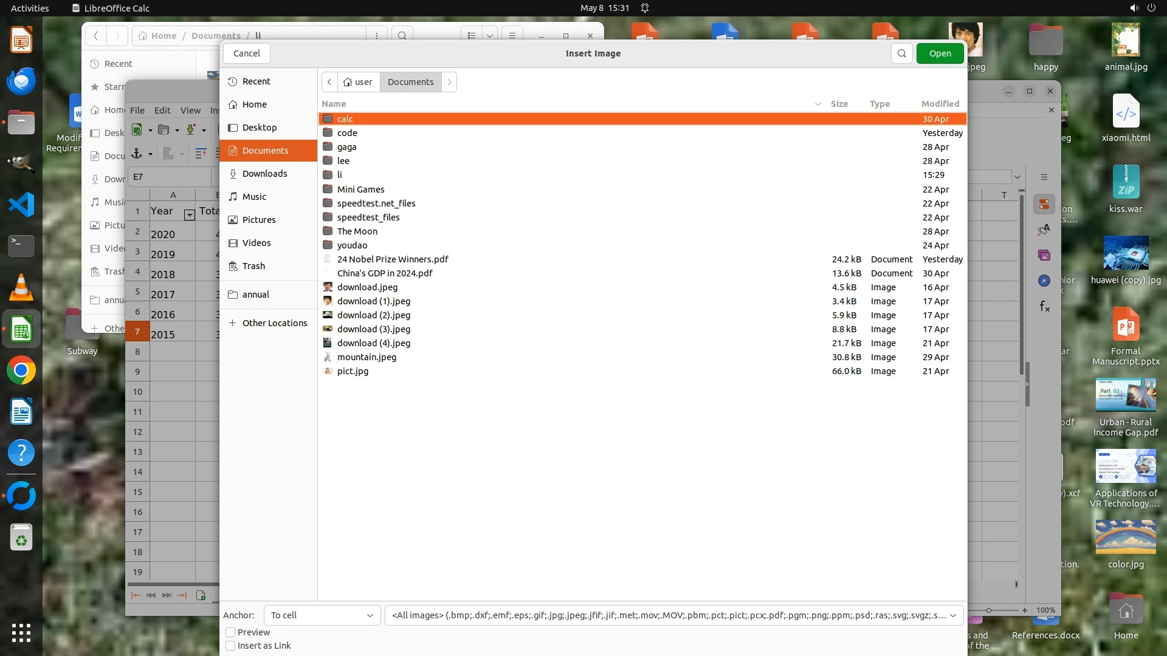The image size is (1167, 656).
Task: Cancel the Insert Image dialog
Action: point(246,53)
